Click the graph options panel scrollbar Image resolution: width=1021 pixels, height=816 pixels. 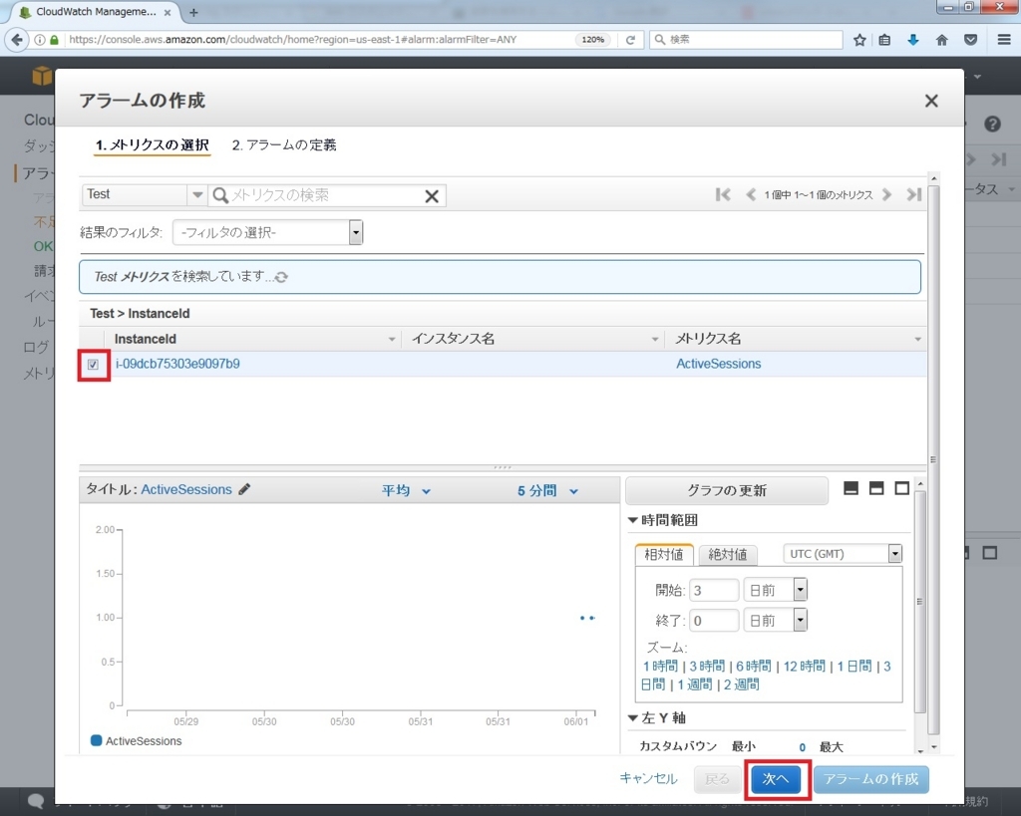(x=919, y=601)
